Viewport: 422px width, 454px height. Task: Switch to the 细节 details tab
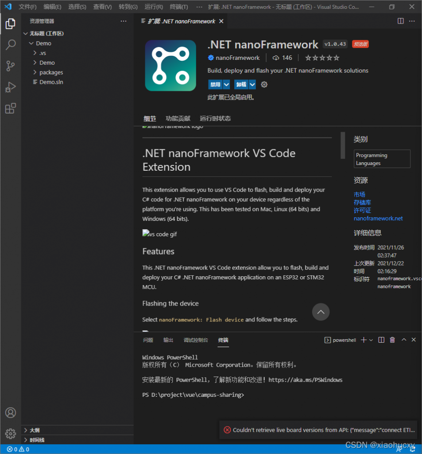[150, 118]
